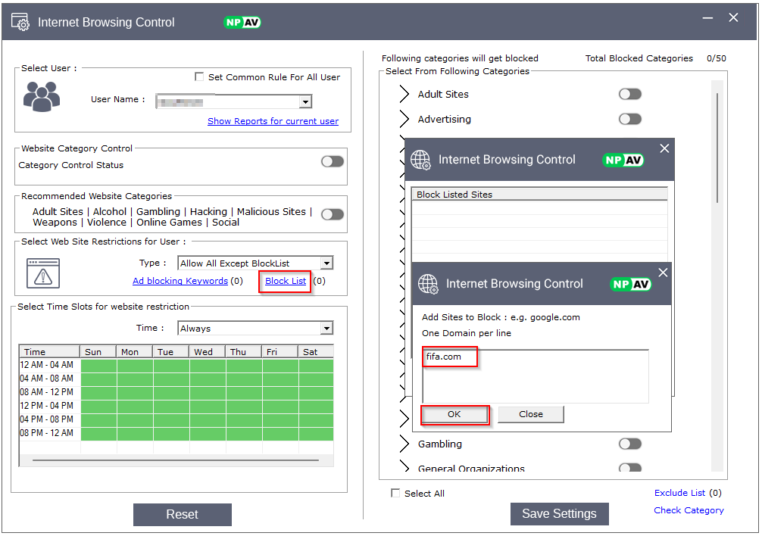Check Set Common Rule For All User
The image size is (762, 536).
tap(199, 76)
